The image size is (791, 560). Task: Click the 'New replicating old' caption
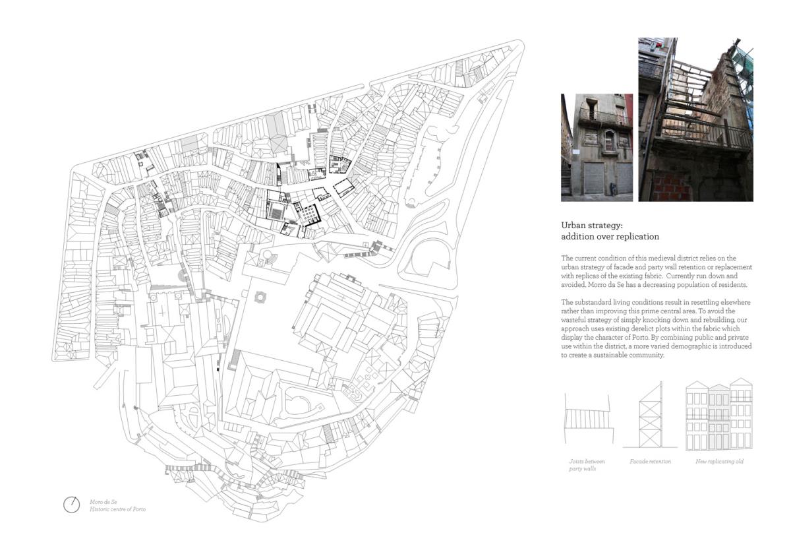[x=719, y=462]
